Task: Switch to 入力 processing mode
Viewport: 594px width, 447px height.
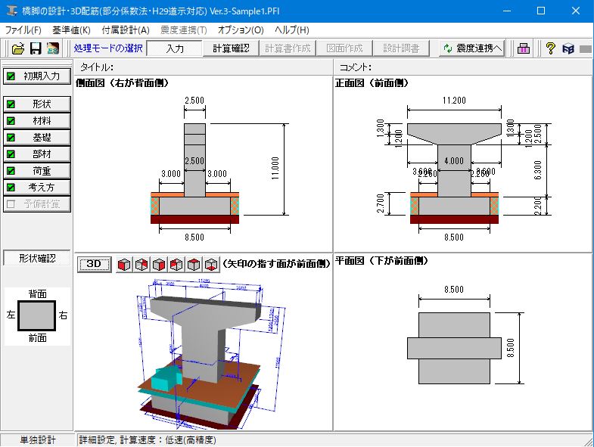Action: pos(175,48)
